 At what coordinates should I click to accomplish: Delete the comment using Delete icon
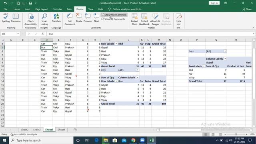(79, 18)
